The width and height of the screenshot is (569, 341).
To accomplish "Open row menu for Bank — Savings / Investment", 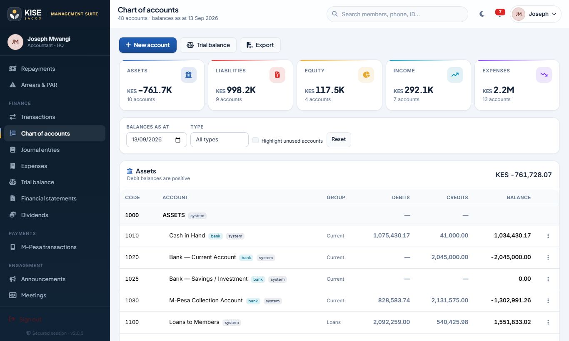I will point(548,279).
